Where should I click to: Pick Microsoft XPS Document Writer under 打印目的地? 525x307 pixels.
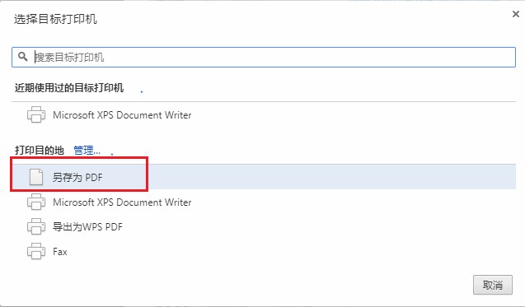tap(122, 202)
